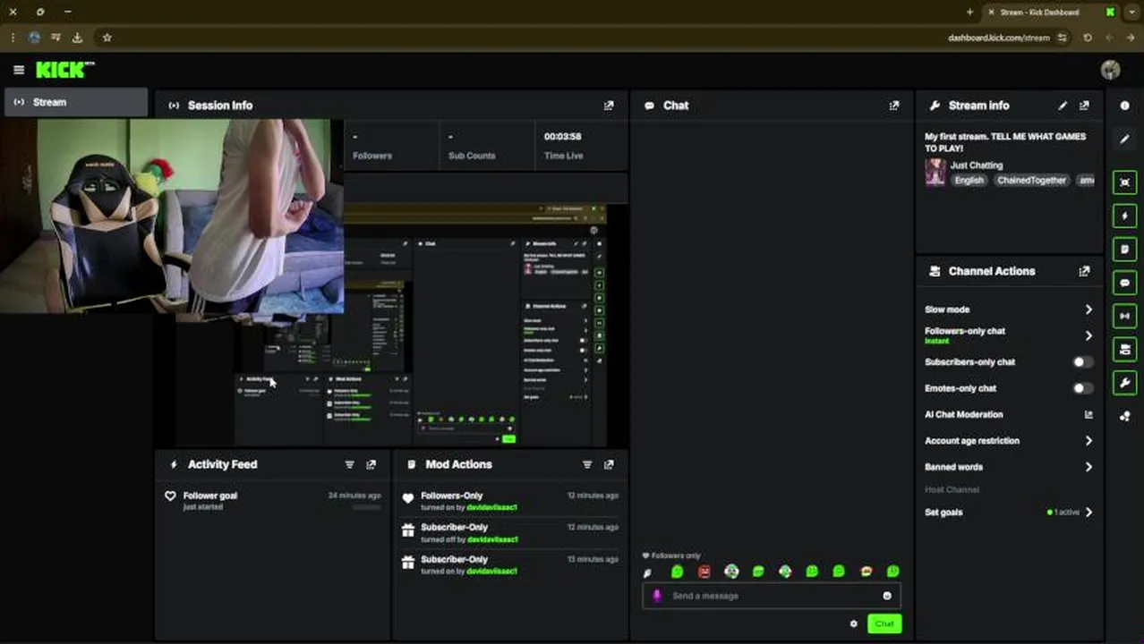Screen dimensions: 1144x644
Task: Toggle lightning bolt widget in right sidebar
Action: click(1125, 216)
